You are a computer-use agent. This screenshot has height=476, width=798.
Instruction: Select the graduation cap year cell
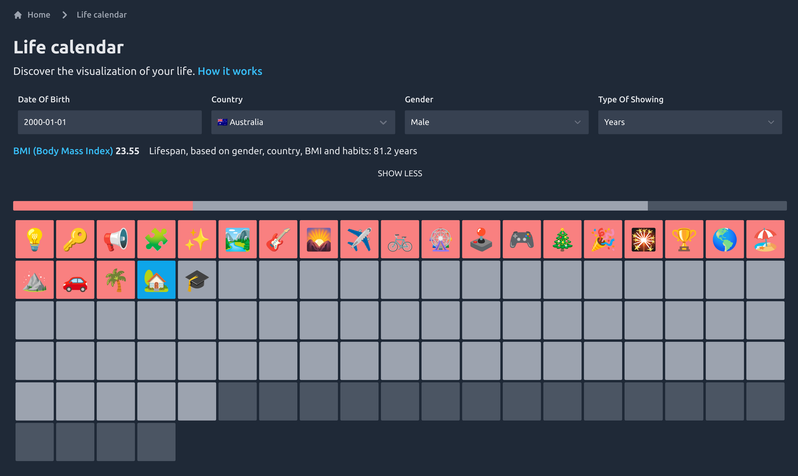click(x=197, y=280)
